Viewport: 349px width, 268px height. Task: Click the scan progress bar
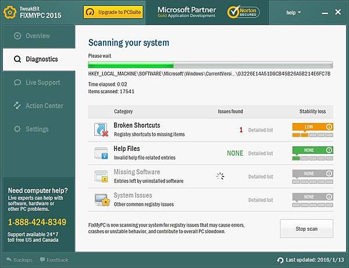coord(211,65)
